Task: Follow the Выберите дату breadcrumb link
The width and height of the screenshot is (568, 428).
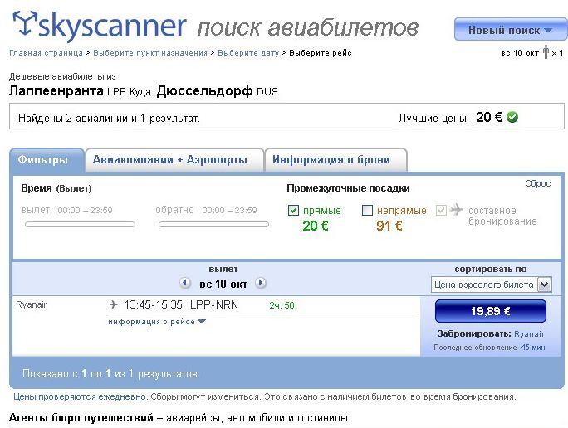Action: pos(248,53)
